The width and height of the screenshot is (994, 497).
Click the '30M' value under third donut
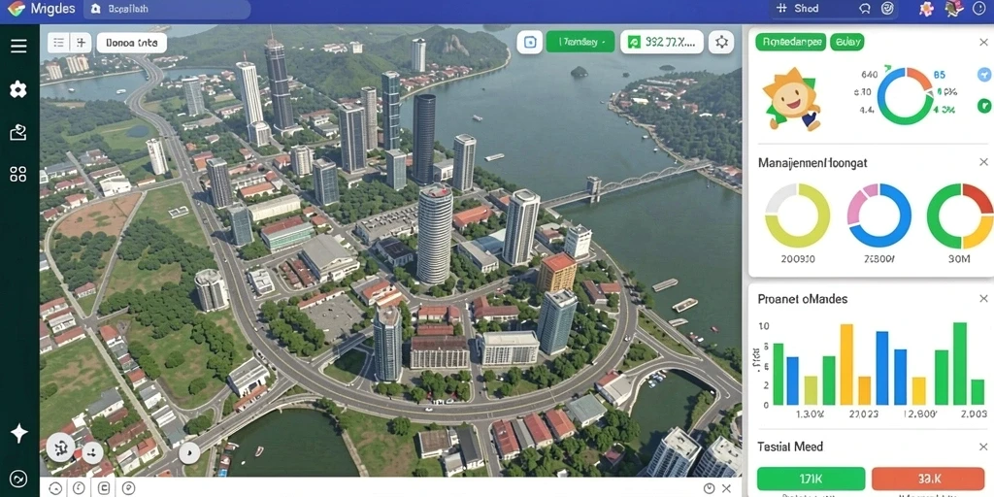[x=960, y=259]
